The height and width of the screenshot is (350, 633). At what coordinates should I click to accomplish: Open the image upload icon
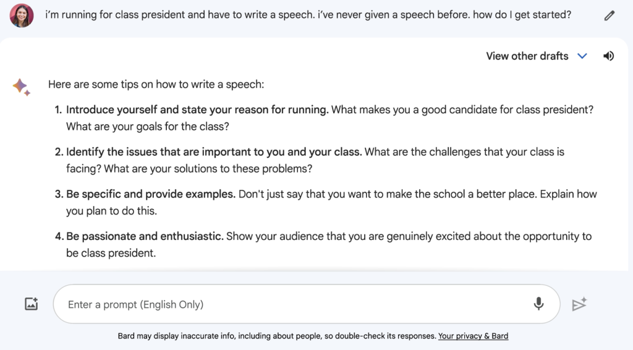click(x=32, y=304)
